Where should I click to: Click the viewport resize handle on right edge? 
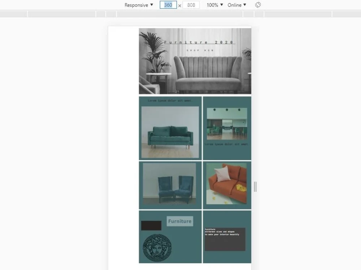click(x=255, y=186)
